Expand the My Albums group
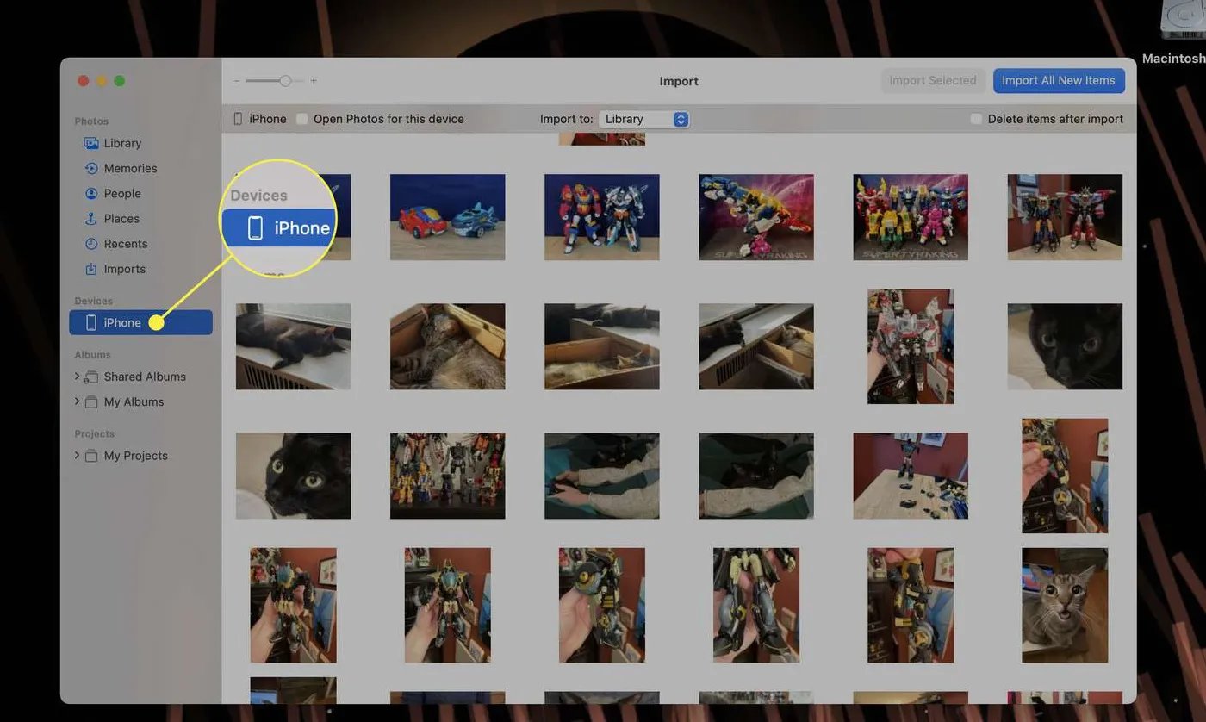Screen dimensions: 1206x722 point(77,401)
